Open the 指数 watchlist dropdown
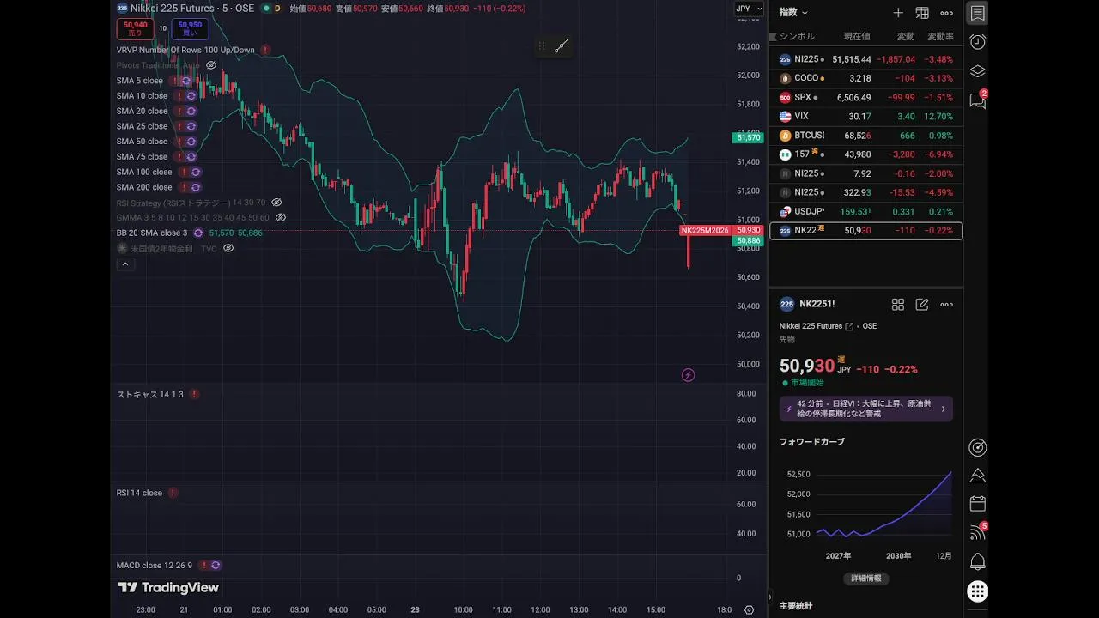 tap(793, 13)
